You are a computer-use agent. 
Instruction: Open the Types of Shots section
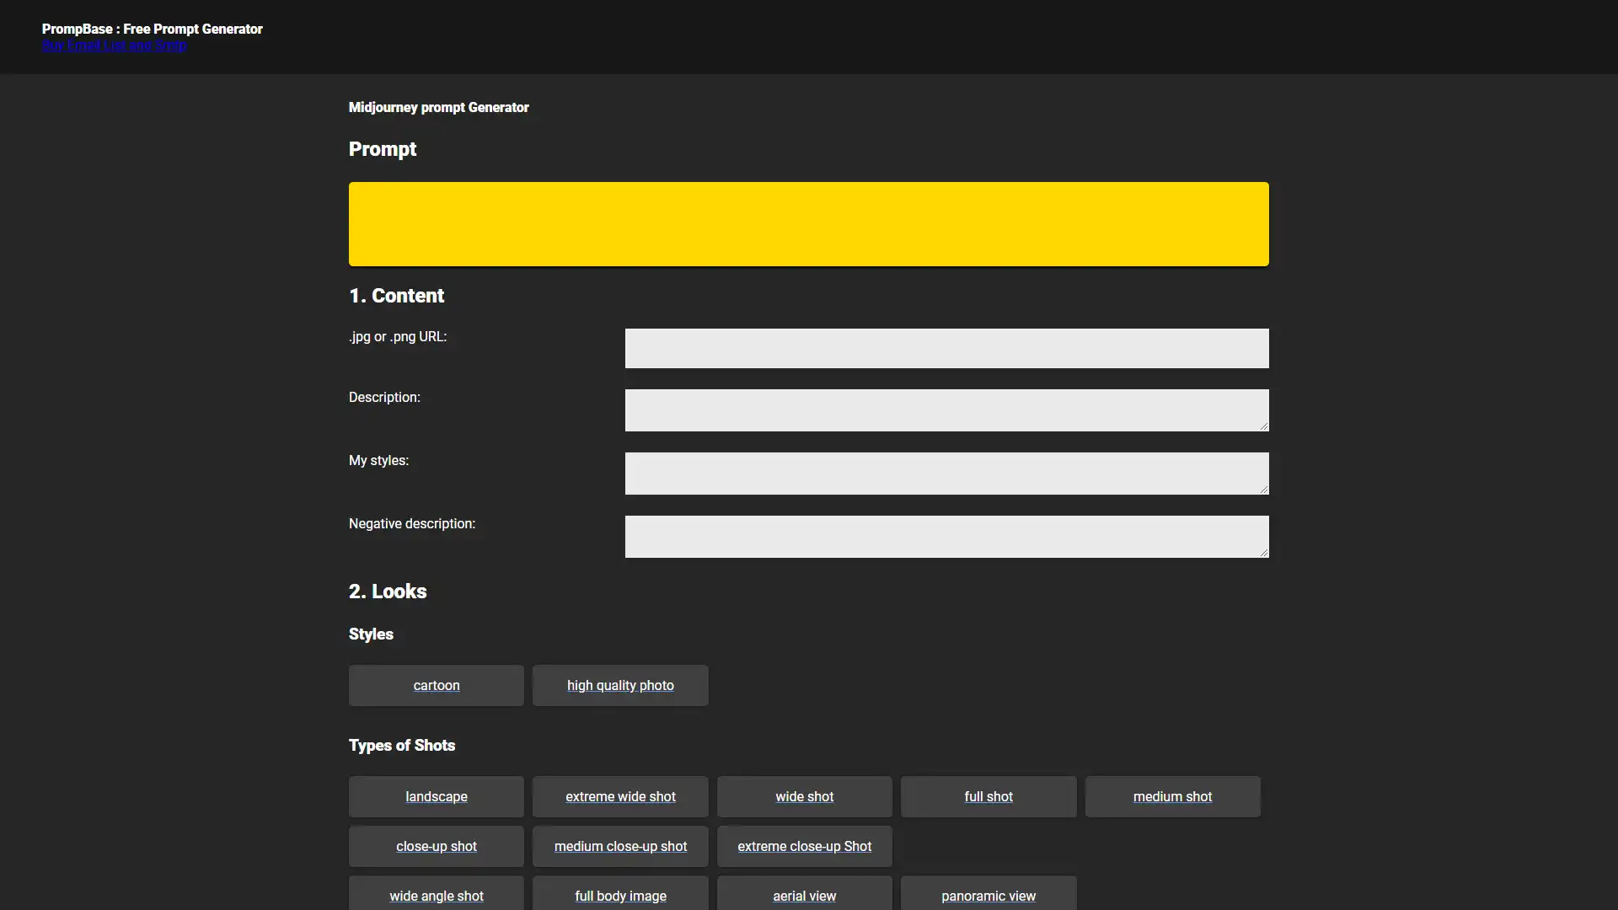coord(401,745)
